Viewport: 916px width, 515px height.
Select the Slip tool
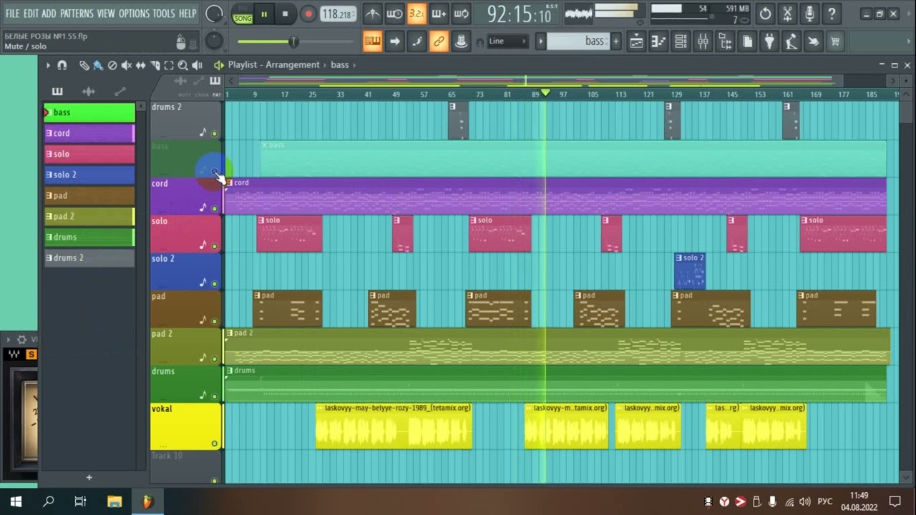140,65
